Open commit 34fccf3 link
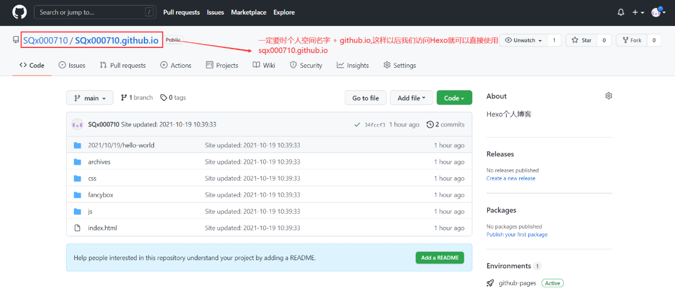 coord(375,125)
